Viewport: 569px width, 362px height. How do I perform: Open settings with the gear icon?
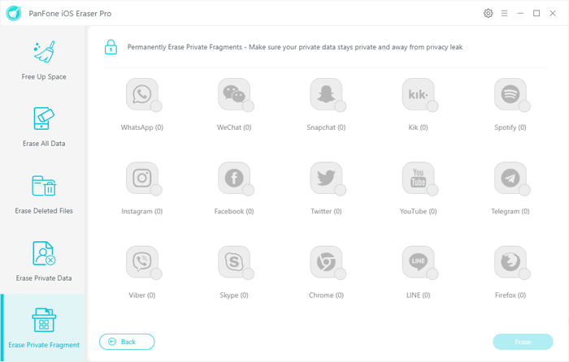pyautogui.click(x=488, y=14)
